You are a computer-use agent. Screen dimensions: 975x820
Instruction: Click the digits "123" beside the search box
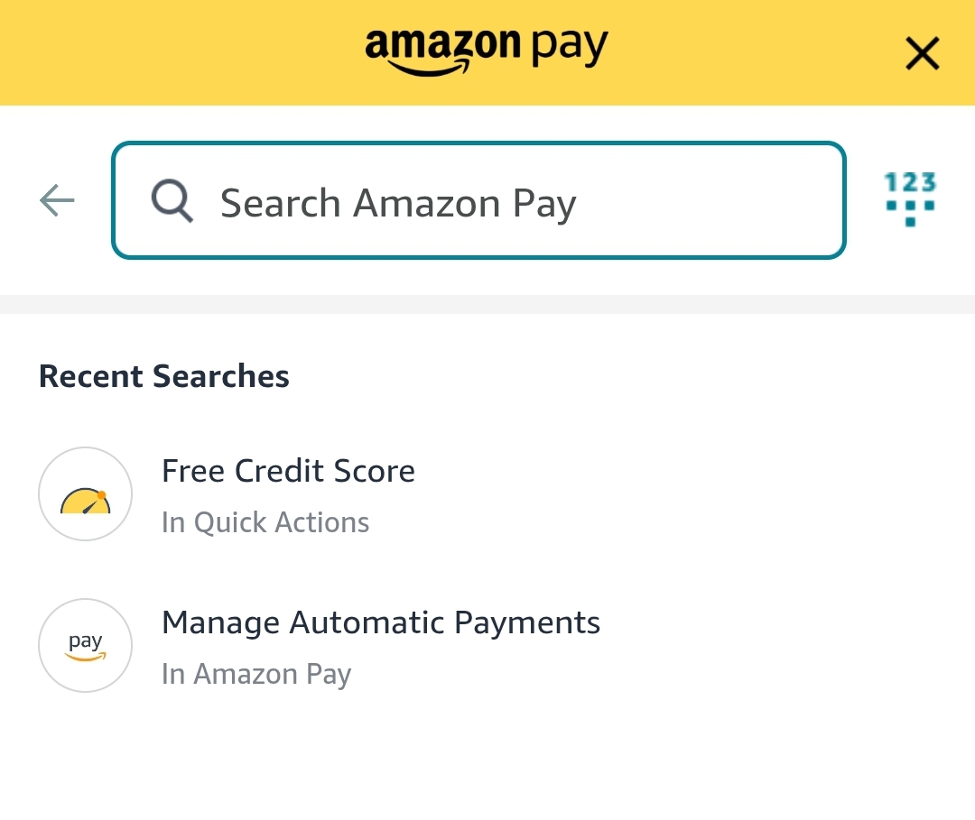(909, 183)
